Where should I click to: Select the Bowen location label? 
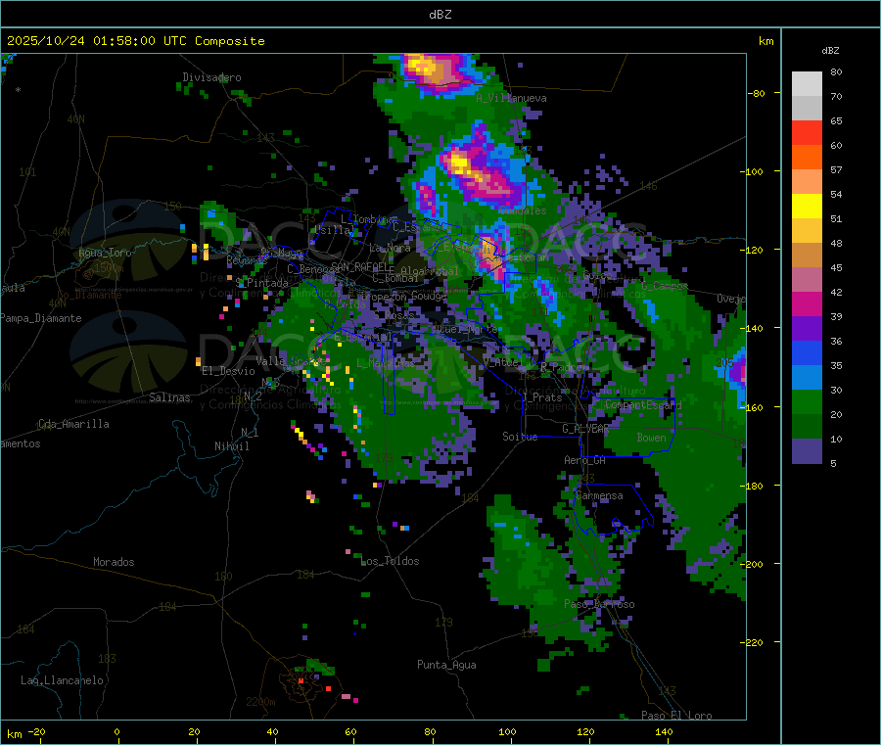(x=651, y=438)
